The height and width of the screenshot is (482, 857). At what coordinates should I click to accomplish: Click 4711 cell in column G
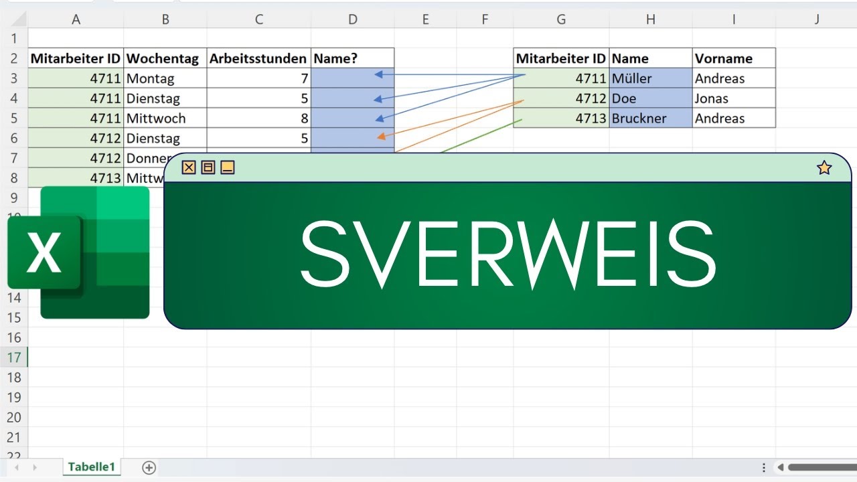point(561,78)
